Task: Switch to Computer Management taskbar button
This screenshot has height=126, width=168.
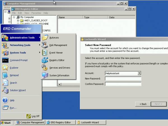Action: [30, 122]
